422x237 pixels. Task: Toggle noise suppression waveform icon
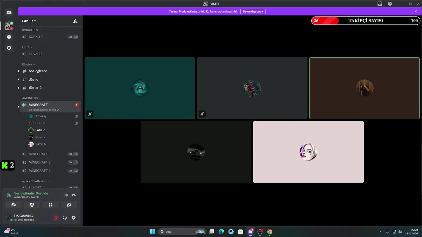tap(66, 195)
